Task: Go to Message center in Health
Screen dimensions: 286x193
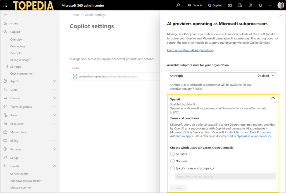Action: pos(21,187)
